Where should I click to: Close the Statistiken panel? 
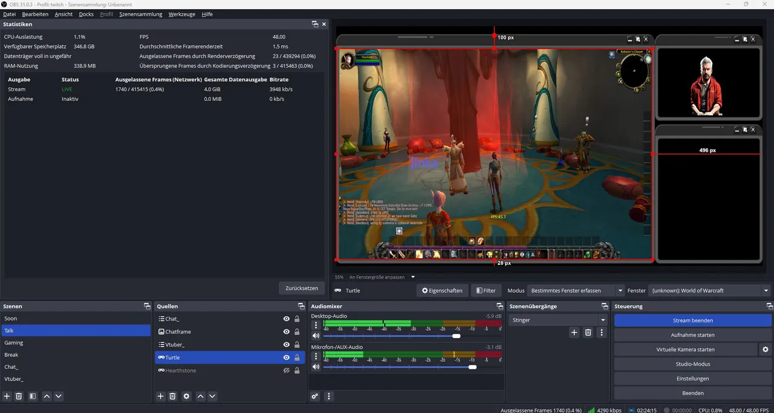[x=324, y=24]
